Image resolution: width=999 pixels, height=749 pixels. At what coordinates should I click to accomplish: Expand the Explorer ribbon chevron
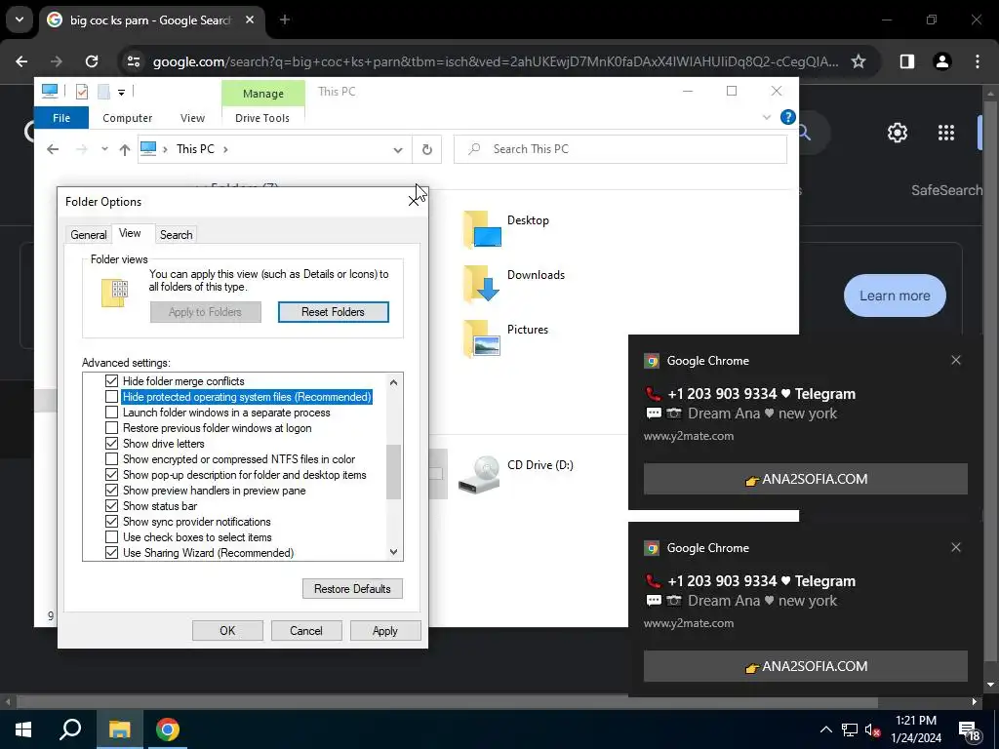(x=767, y=117)
